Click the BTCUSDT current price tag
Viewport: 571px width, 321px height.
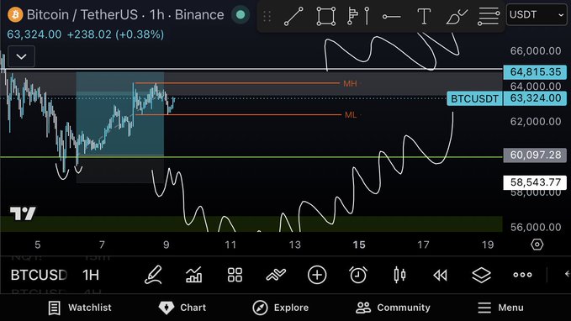coord(474,98)
